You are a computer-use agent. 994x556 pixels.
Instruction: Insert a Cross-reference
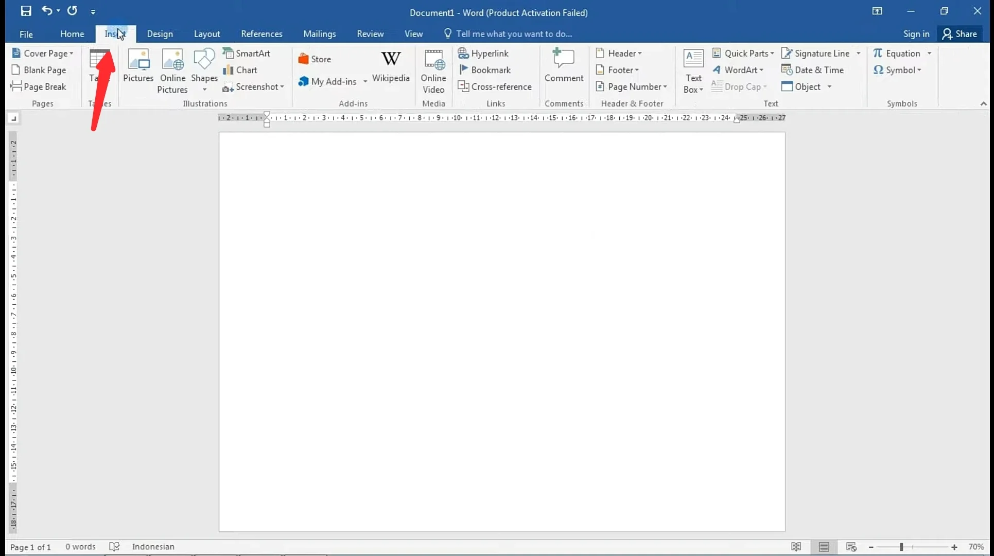click(495, 86)
